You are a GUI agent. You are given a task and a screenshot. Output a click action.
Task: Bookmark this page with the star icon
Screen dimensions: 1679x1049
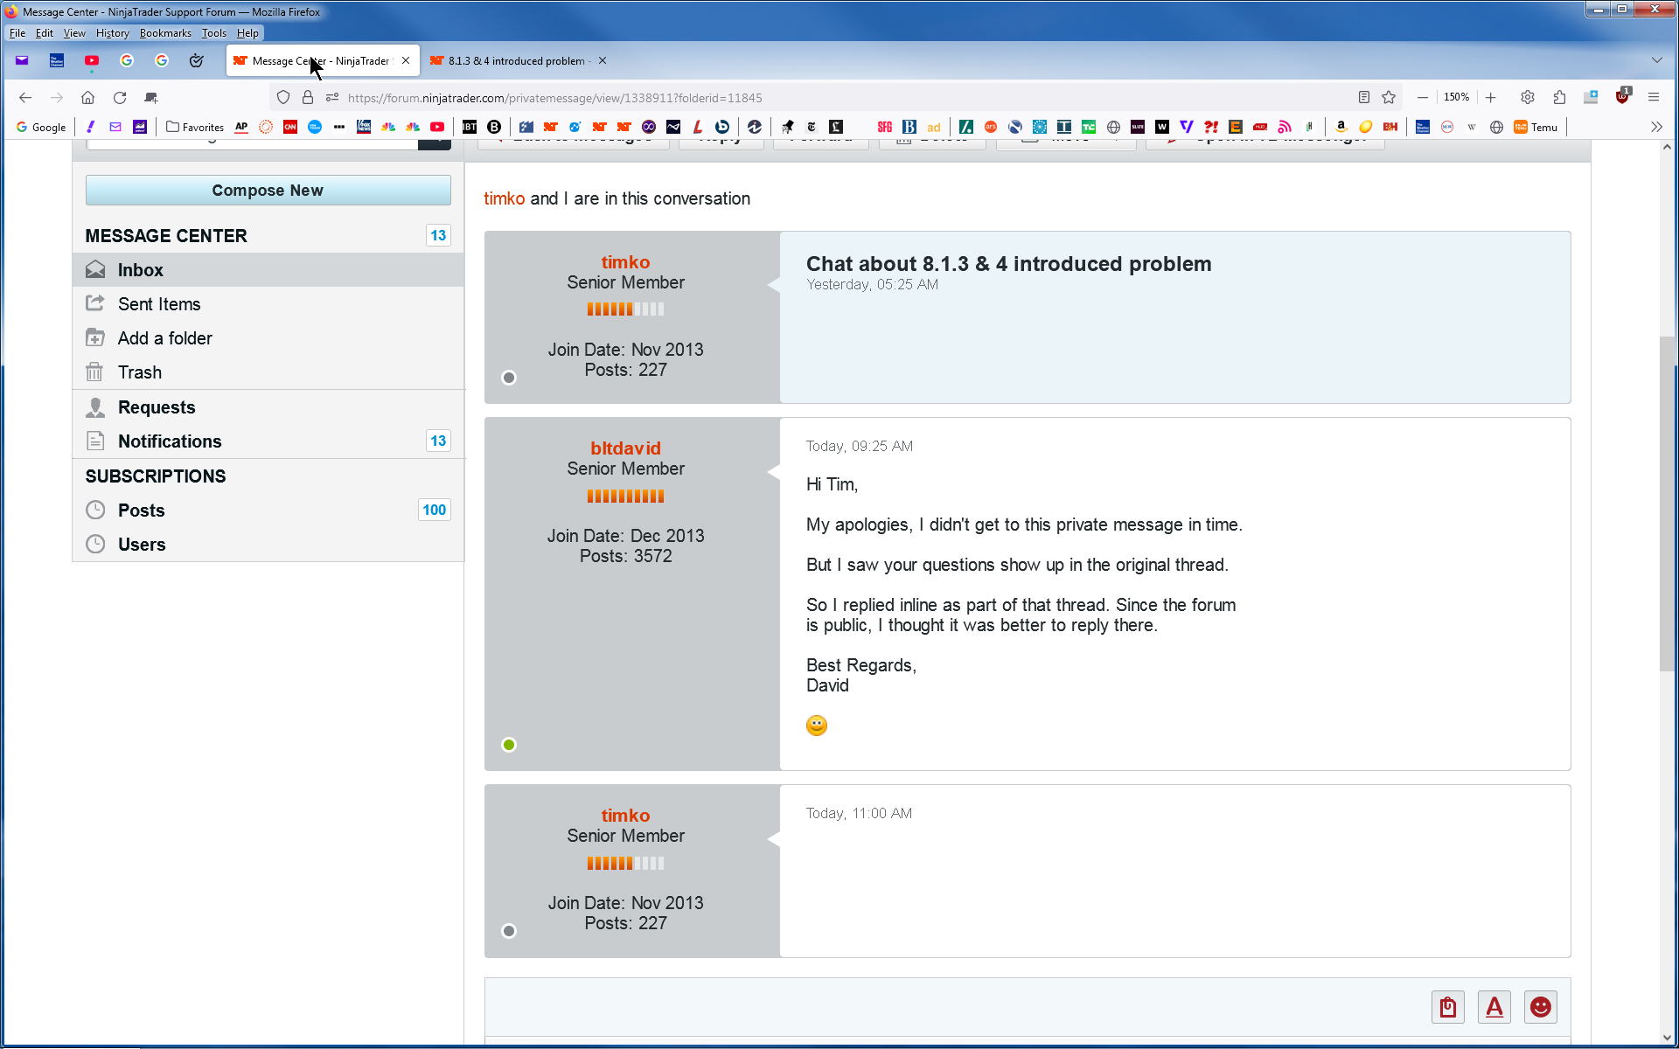point(1389,97)
